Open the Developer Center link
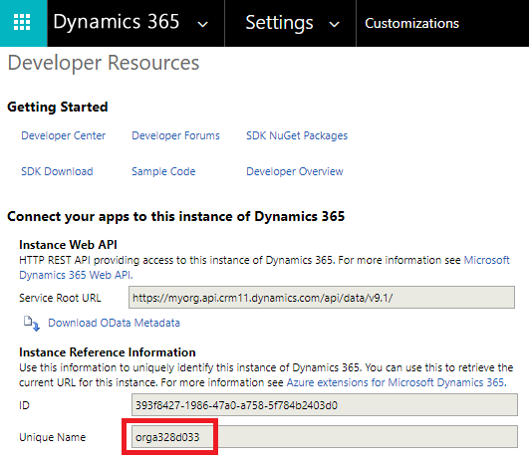This screenshot has width=529, height=462. pyautogui.click(x=64, y=135)
